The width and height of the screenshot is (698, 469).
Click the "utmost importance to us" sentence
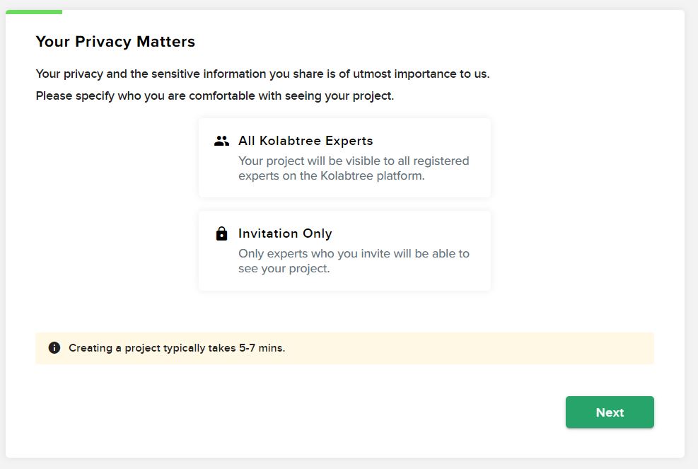pyautogui.click(x=262, y=74)
